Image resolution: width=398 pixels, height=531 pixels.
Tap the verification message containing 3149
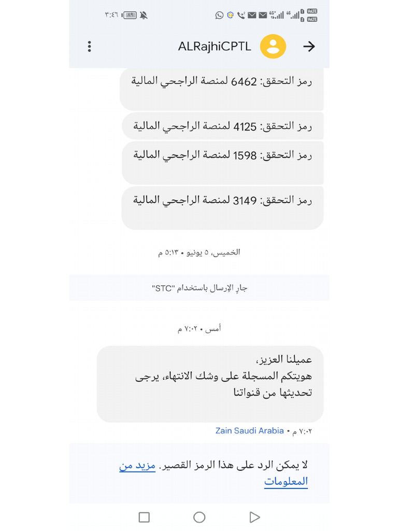222,207
